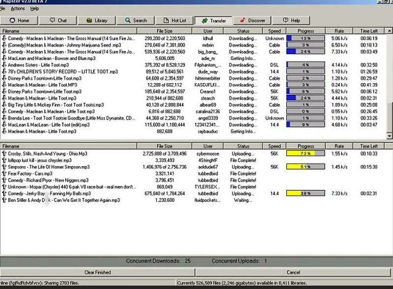This screenshot has height=289, width=393.
Task: Select the Transfer toolbar button
Action: point(213,20)
